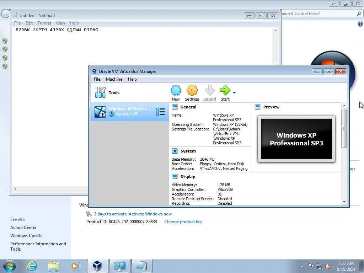Click Graphics Controller VBoxVGA value

click(225, 189)
